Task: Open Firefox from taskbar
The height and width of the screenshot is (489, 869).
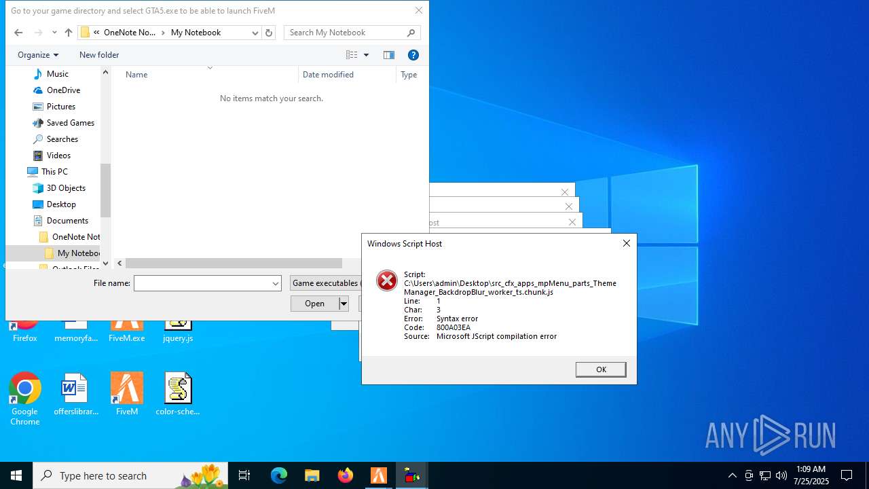Action: tap(346, 475)
